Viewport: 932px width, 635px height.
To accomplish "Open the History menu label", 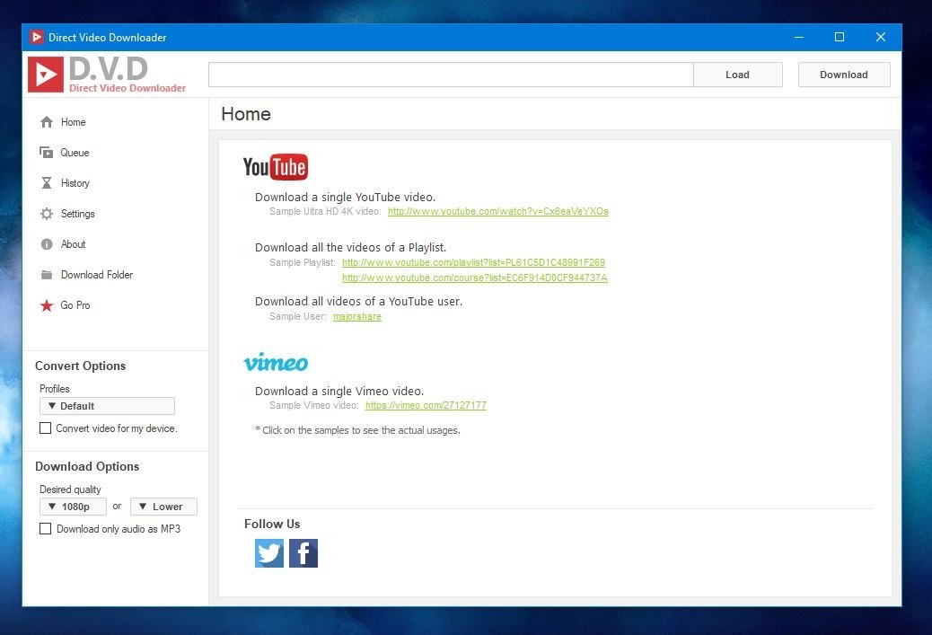I will [x=75, y=183].
